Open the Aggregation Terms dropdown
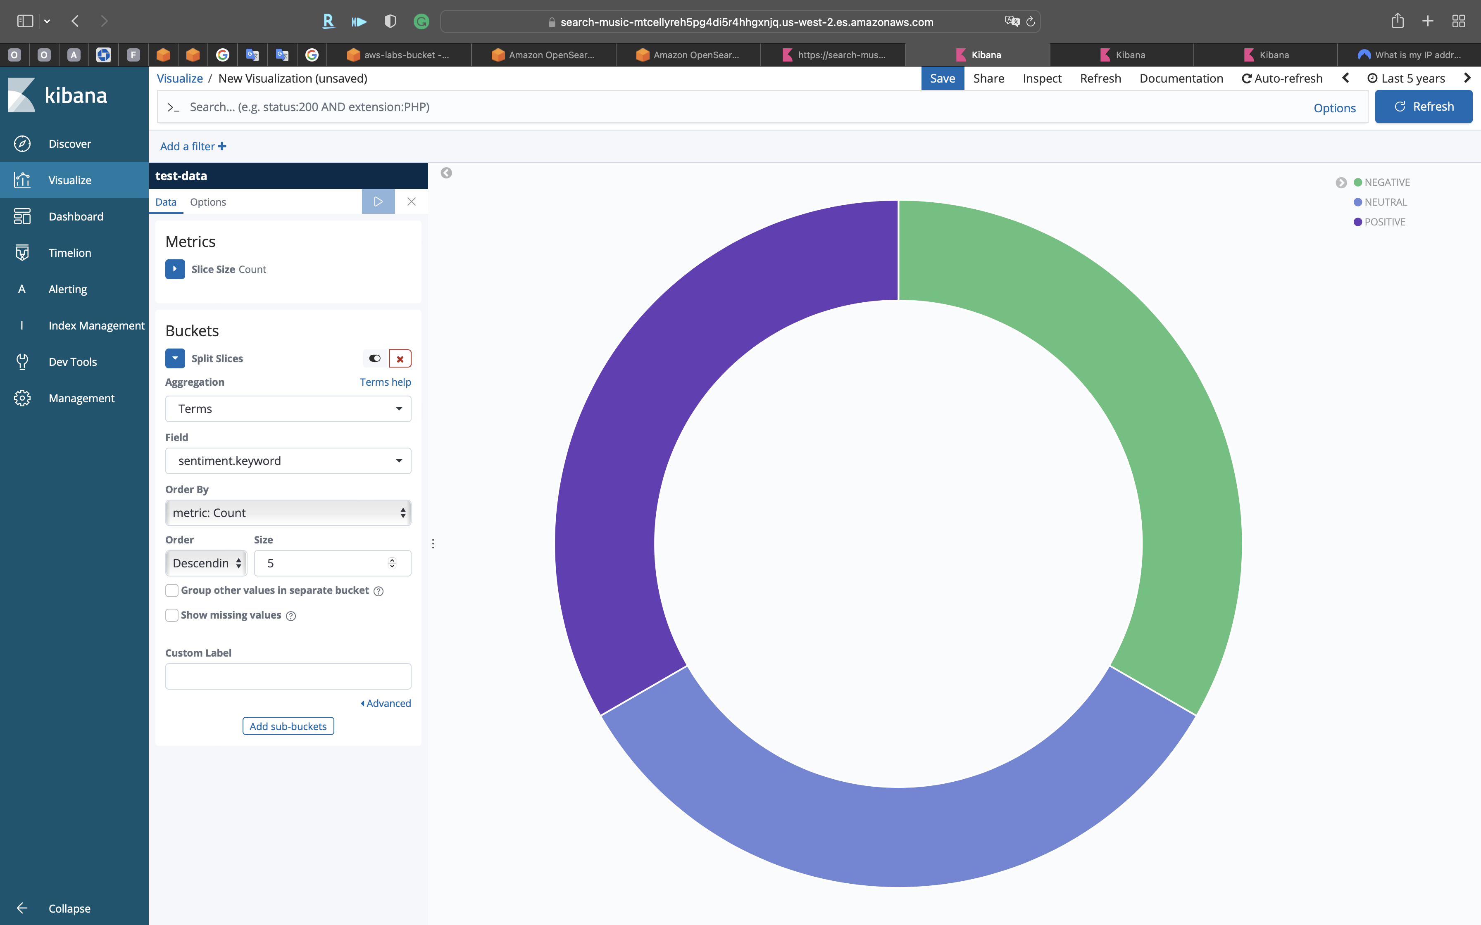 point(288,409)
